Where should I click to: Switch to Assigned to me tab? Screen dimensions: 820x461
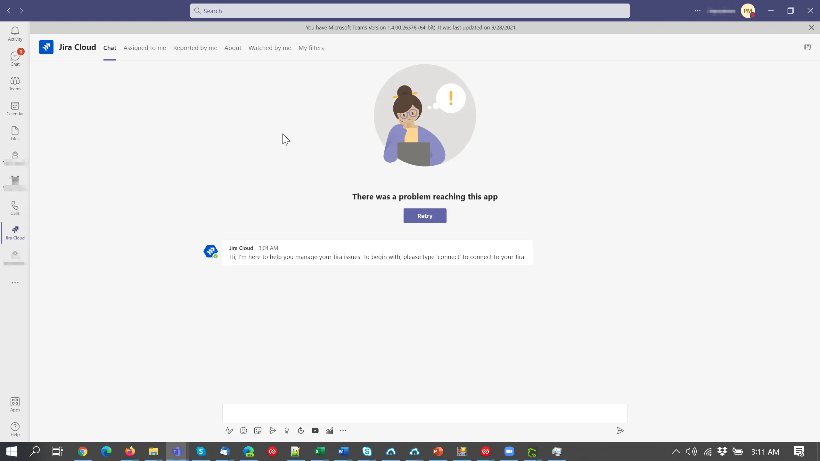(x=144, y=48)
